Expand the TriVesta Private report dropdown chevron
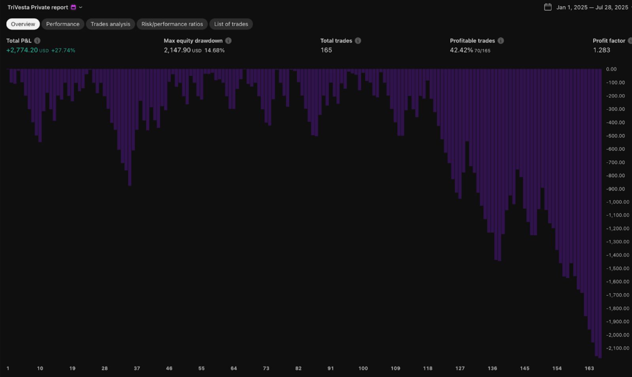 (x=81, y=7)
